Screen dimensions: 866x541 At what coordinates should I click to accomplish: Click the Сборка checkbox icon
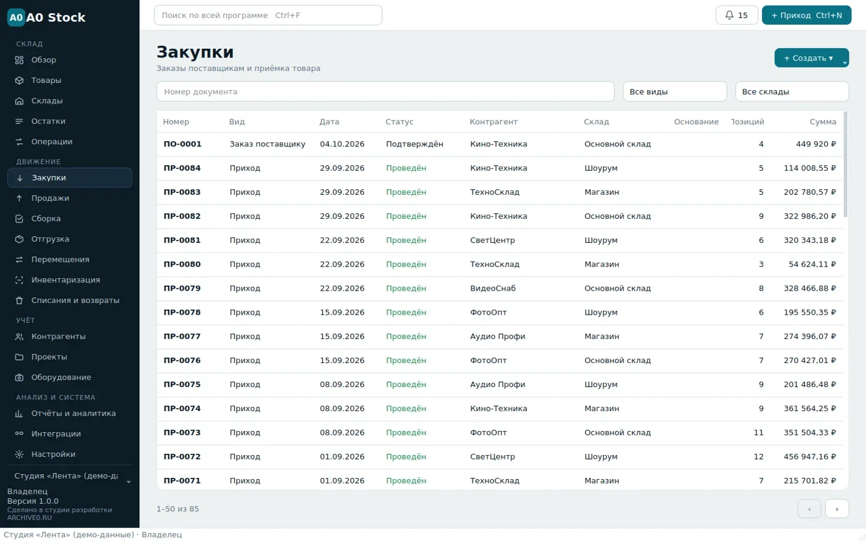[x=19, y=219]
